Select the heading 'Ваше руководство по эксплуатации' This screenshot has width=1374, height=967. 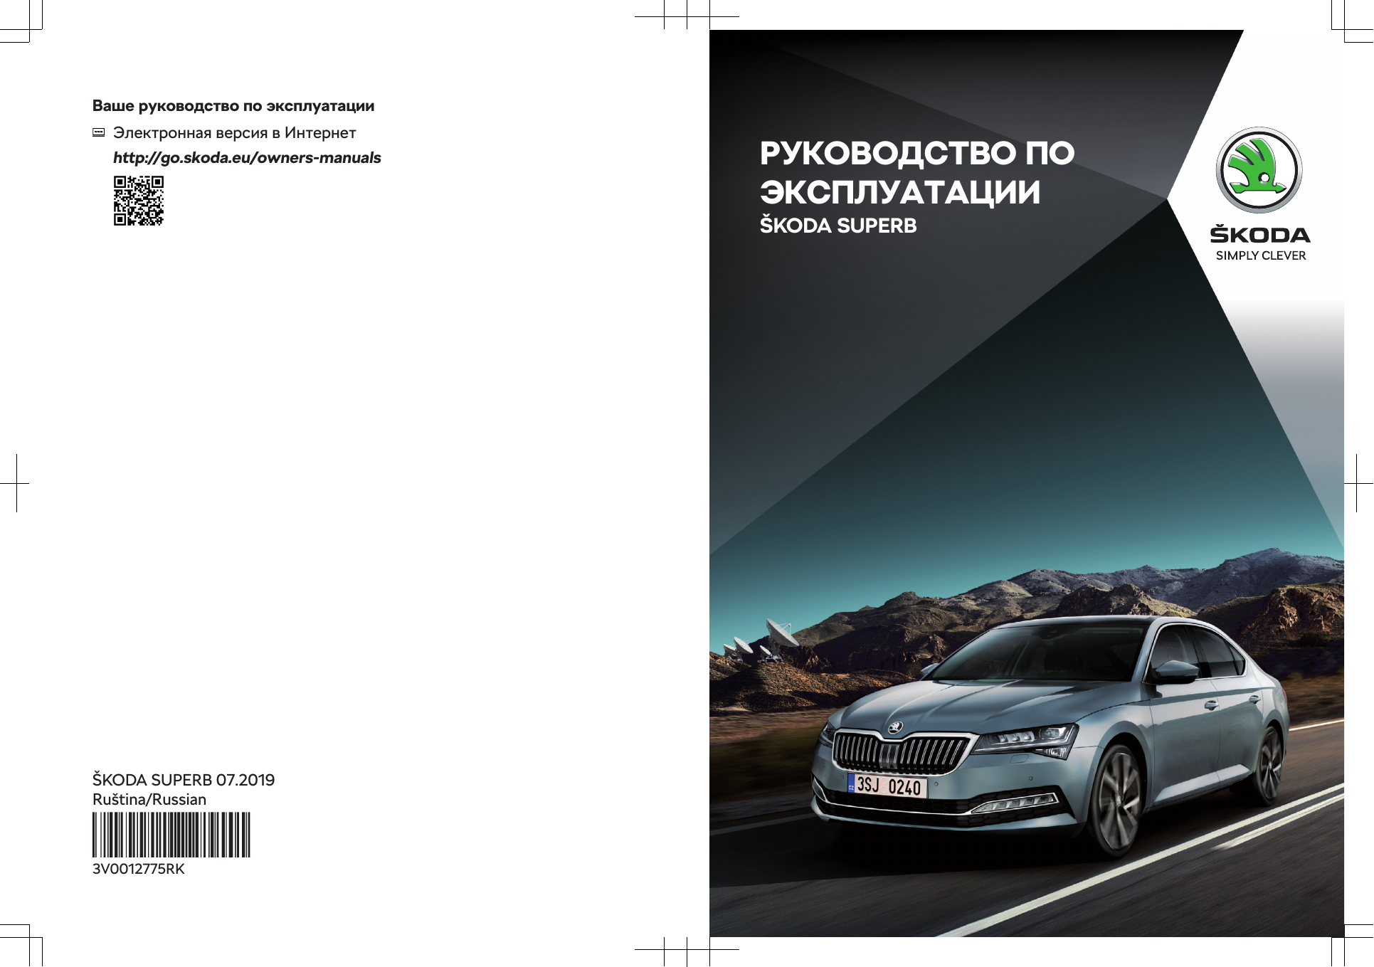233,106
